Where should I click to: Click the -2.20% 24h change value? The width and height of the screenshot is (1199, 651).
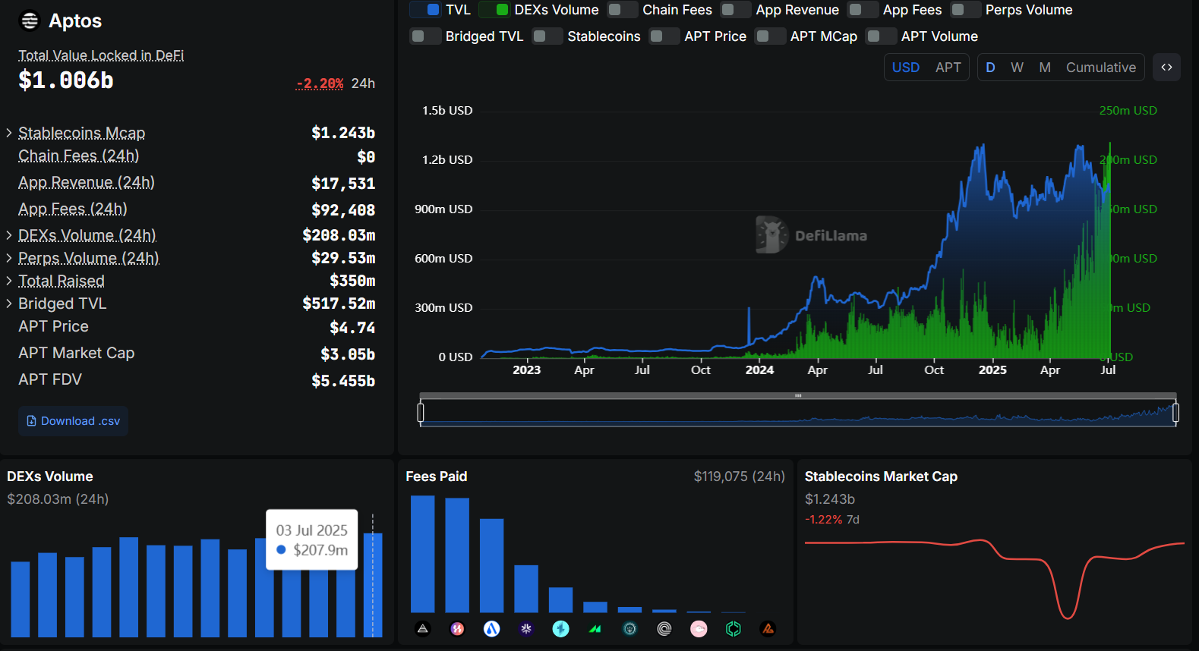click(320, 83)
